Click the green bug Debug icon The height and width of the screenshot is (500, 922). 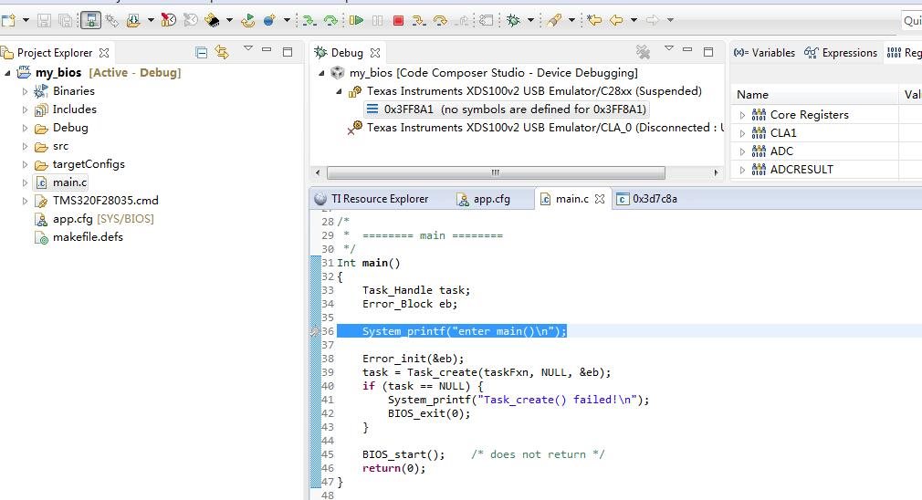(x=513, y=21)
